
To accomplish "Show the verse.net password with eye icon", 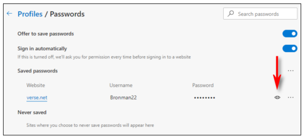I will tap(277, 98).
